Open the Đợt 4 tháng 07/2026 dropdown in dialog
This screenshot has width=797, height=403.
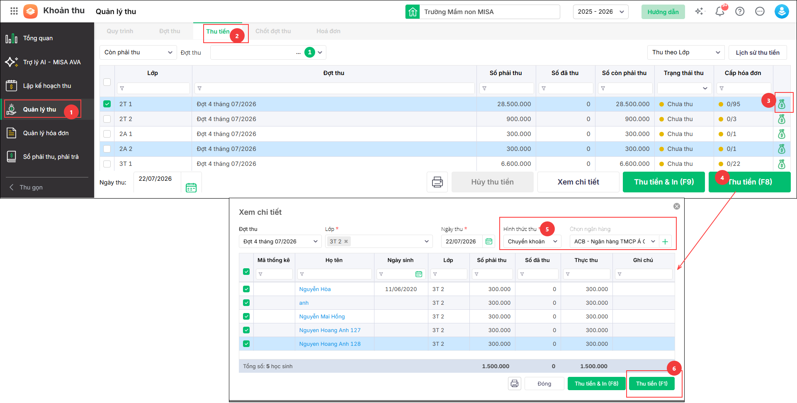pos(280,241)
